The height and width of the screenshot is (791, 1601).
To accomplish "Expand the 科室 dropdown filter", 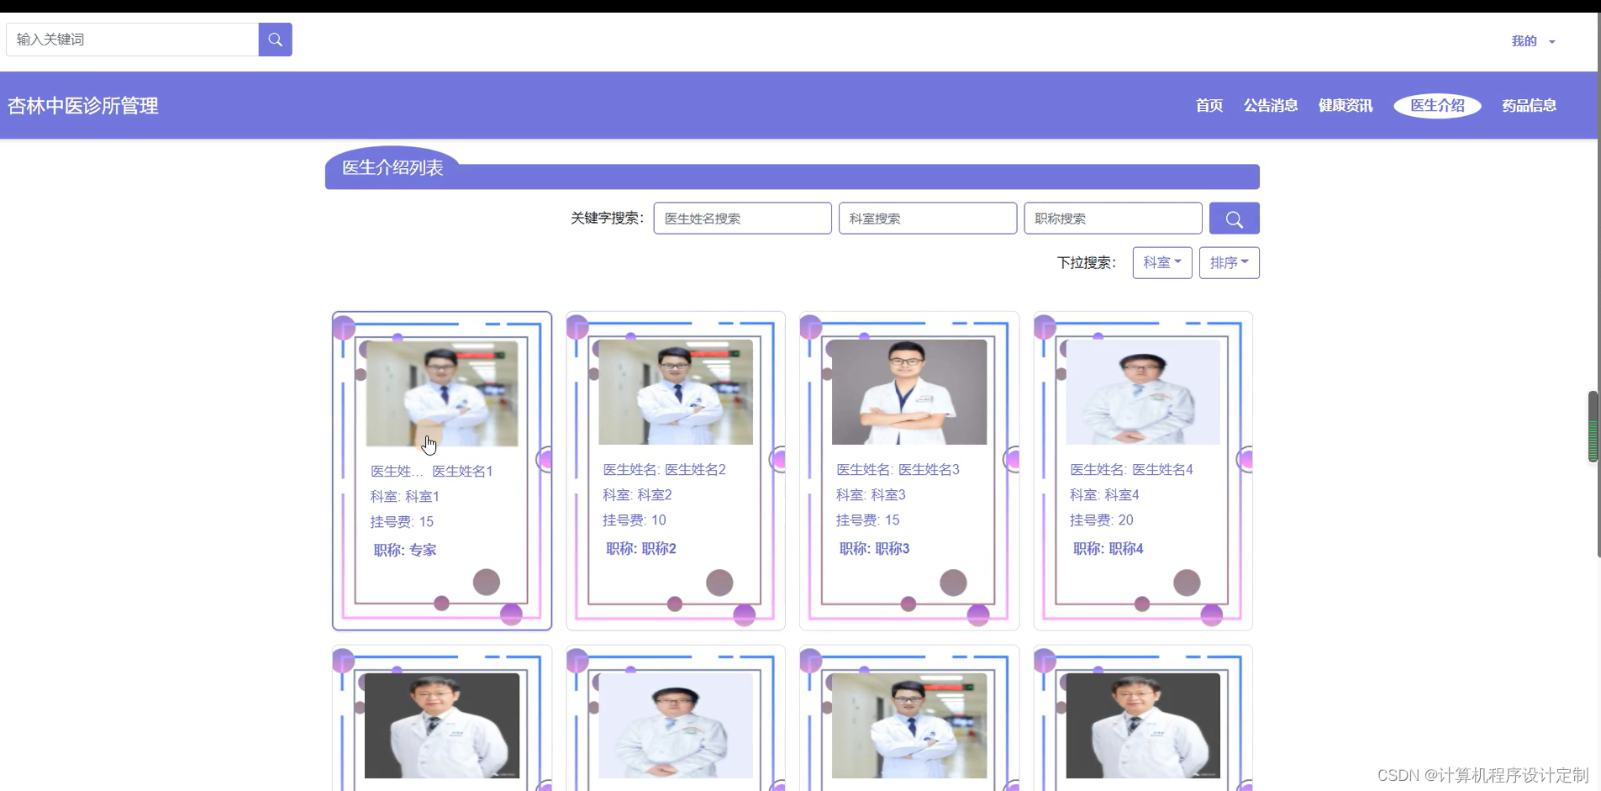I will click(1161, 263).
